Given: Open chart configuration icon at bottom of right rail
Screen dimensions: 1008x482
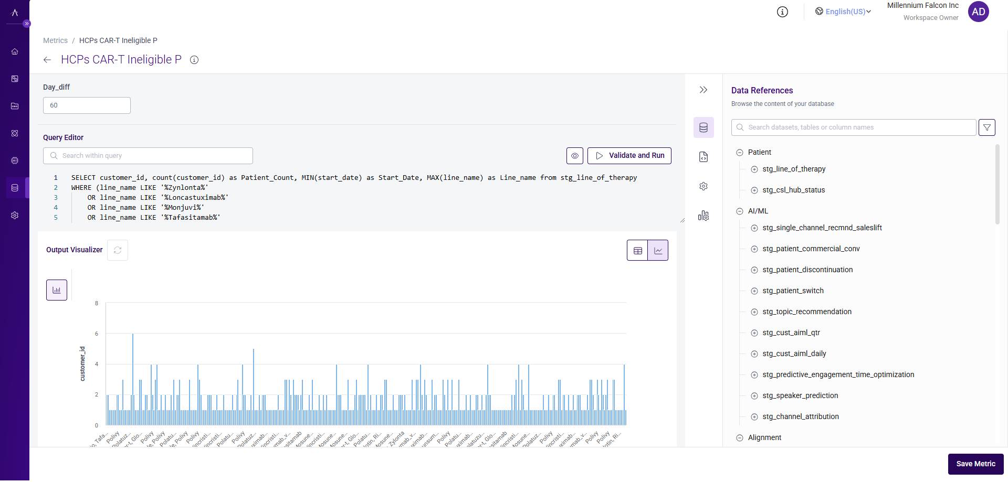Looking at the screenshot, I should [x=703, y=215].
